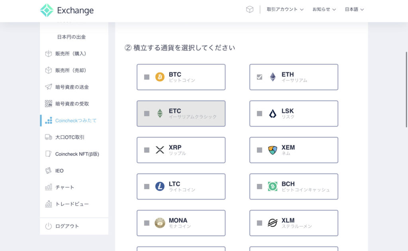This screenshot has width=408, height=251.
Task: Click the Monacoin cat icon
Action: [x=160, y=223]
